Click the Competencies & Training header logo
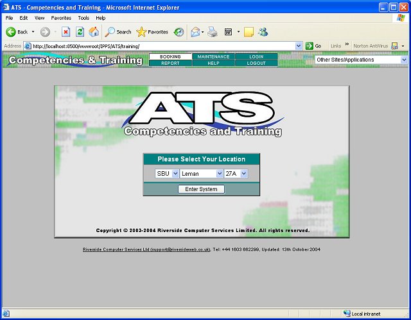The image size is (411, 320). 76,60
